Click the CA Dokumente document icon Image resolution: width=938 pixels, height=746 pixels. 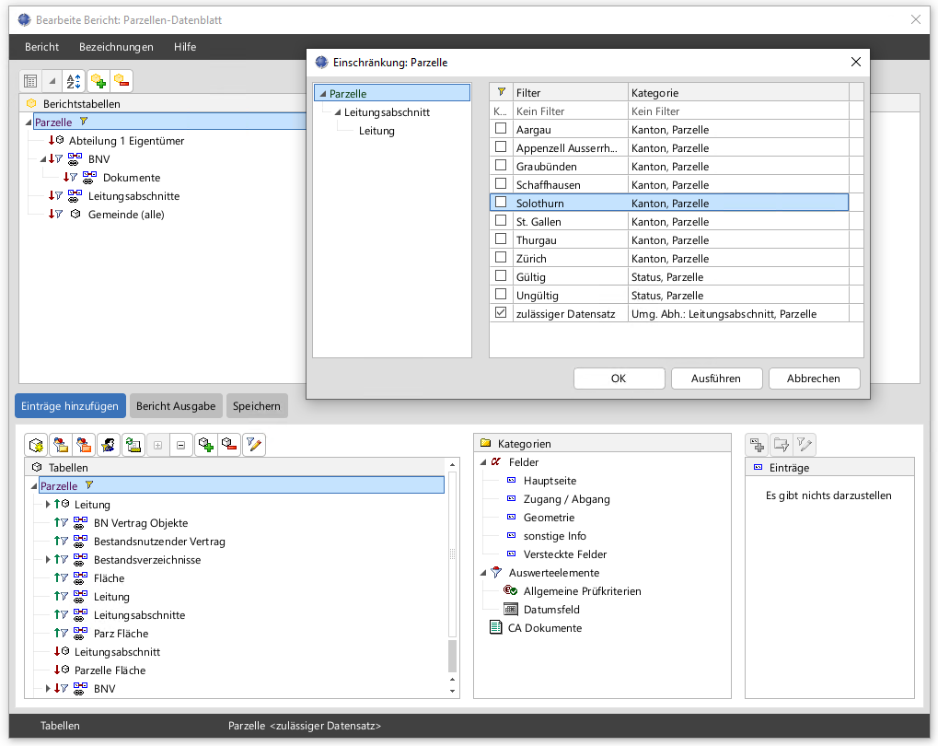[496, 627]
